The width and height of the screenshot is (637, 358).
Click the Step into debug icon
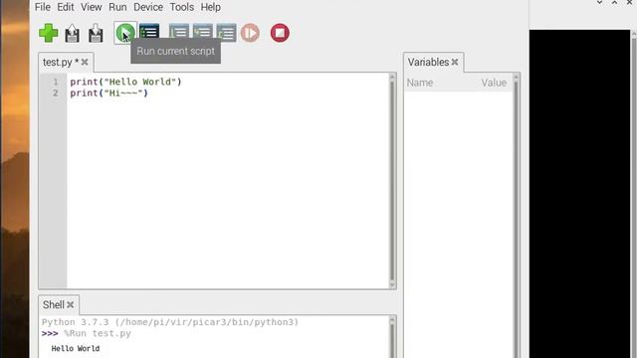[203, 32]
